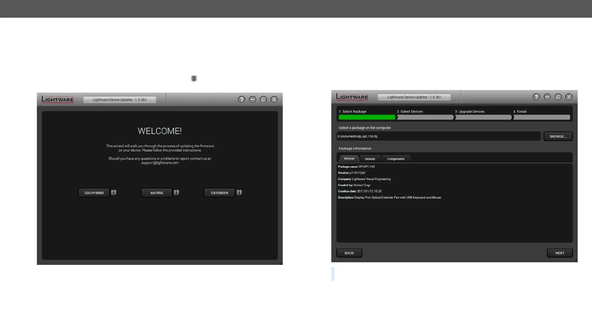
Task: Choose the EXTENDER updater
Action: coord(220,193)
